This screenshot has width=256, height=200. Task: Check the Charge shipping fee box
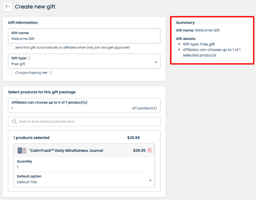click(10, 73)
